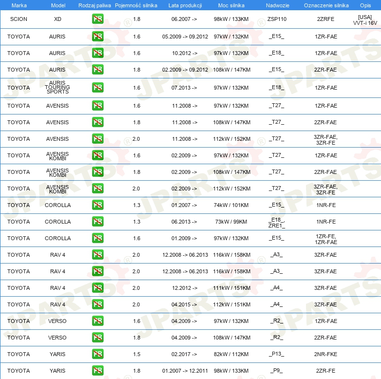Click the 1.5 engine capacity cell
Viewport: 381px width, 379px height.
[x=137, y=354]
